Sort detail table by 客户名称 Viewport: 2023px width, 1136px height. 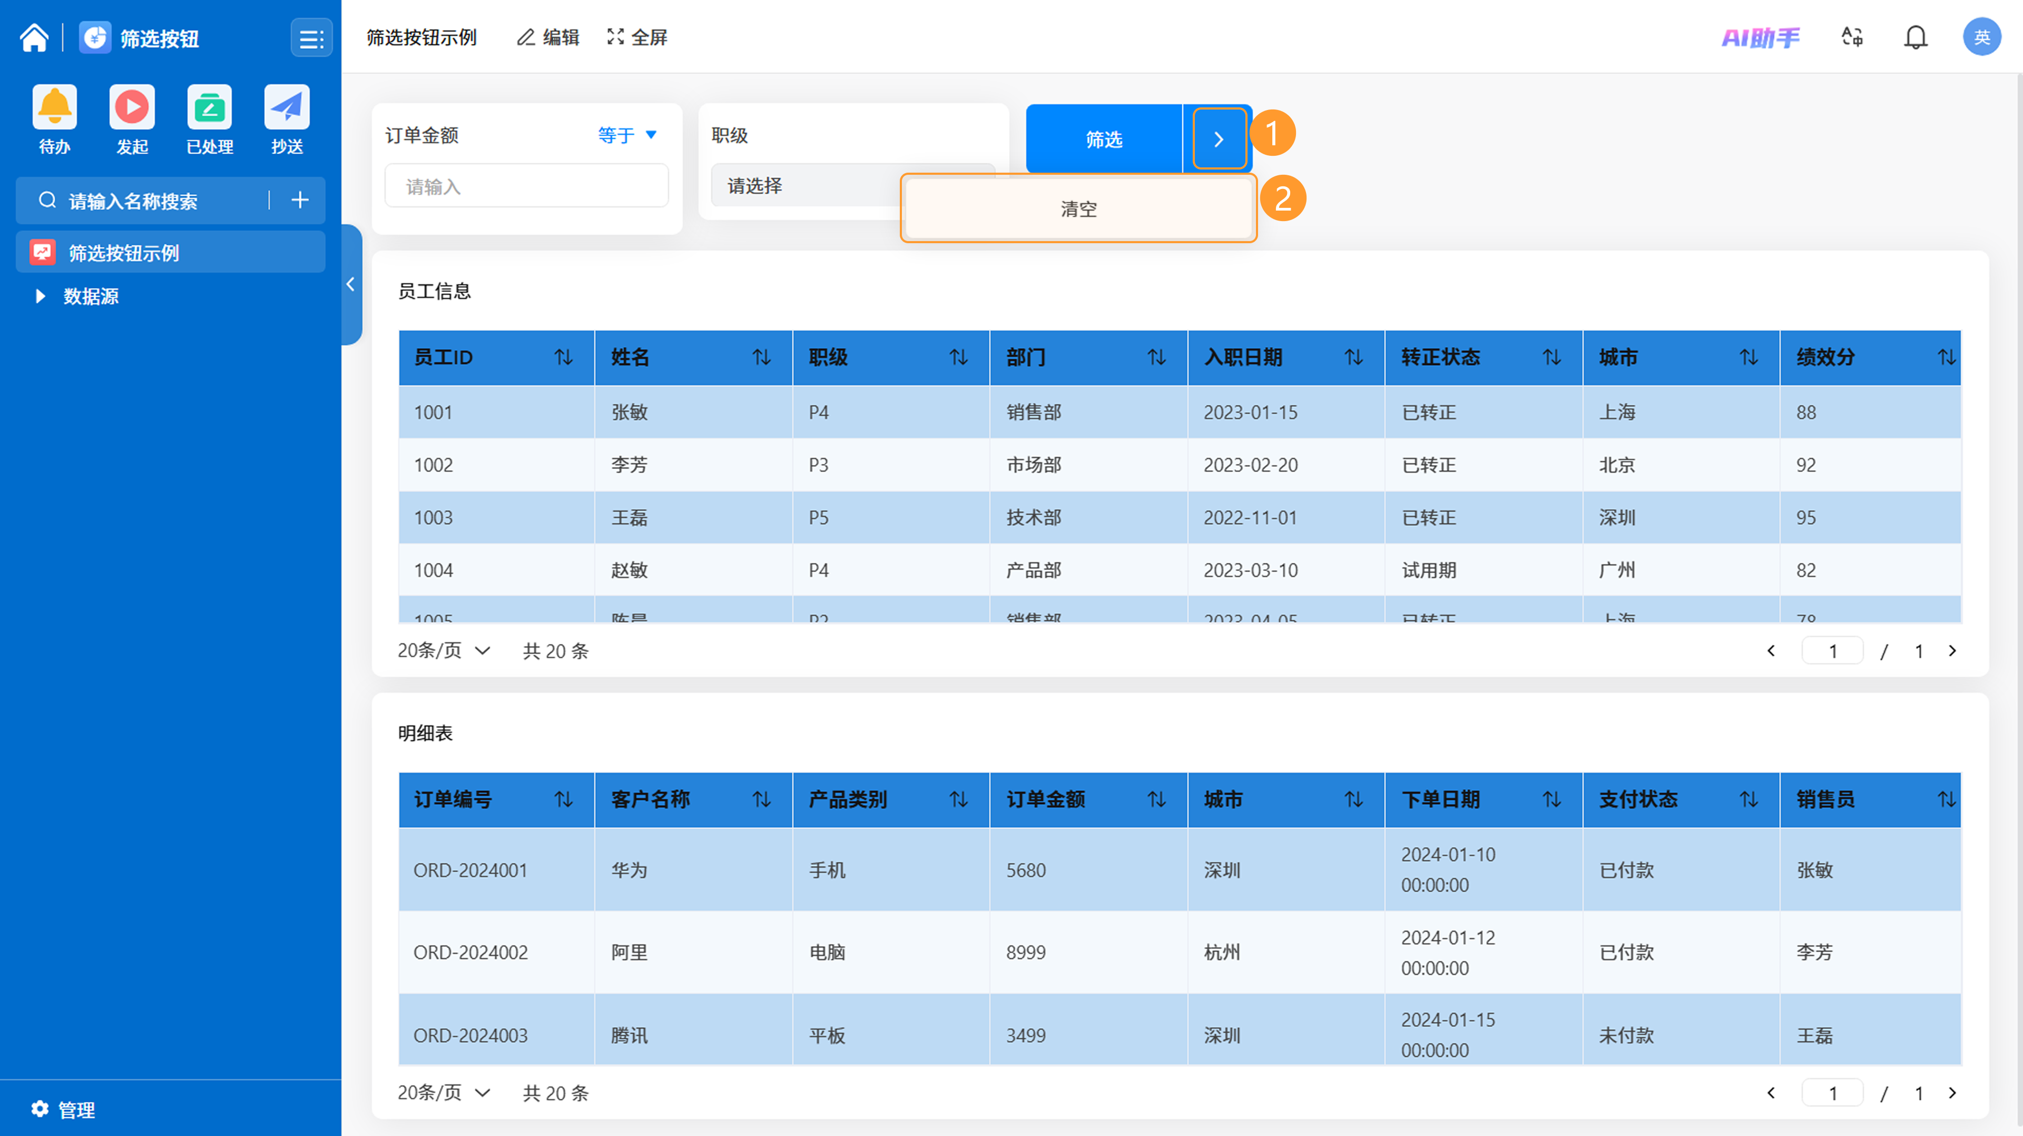761,800
